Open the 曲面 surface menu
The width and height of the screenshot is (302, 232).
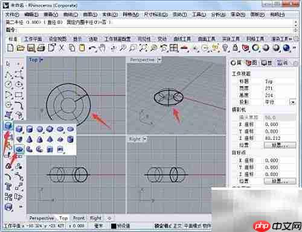[90, 14]
